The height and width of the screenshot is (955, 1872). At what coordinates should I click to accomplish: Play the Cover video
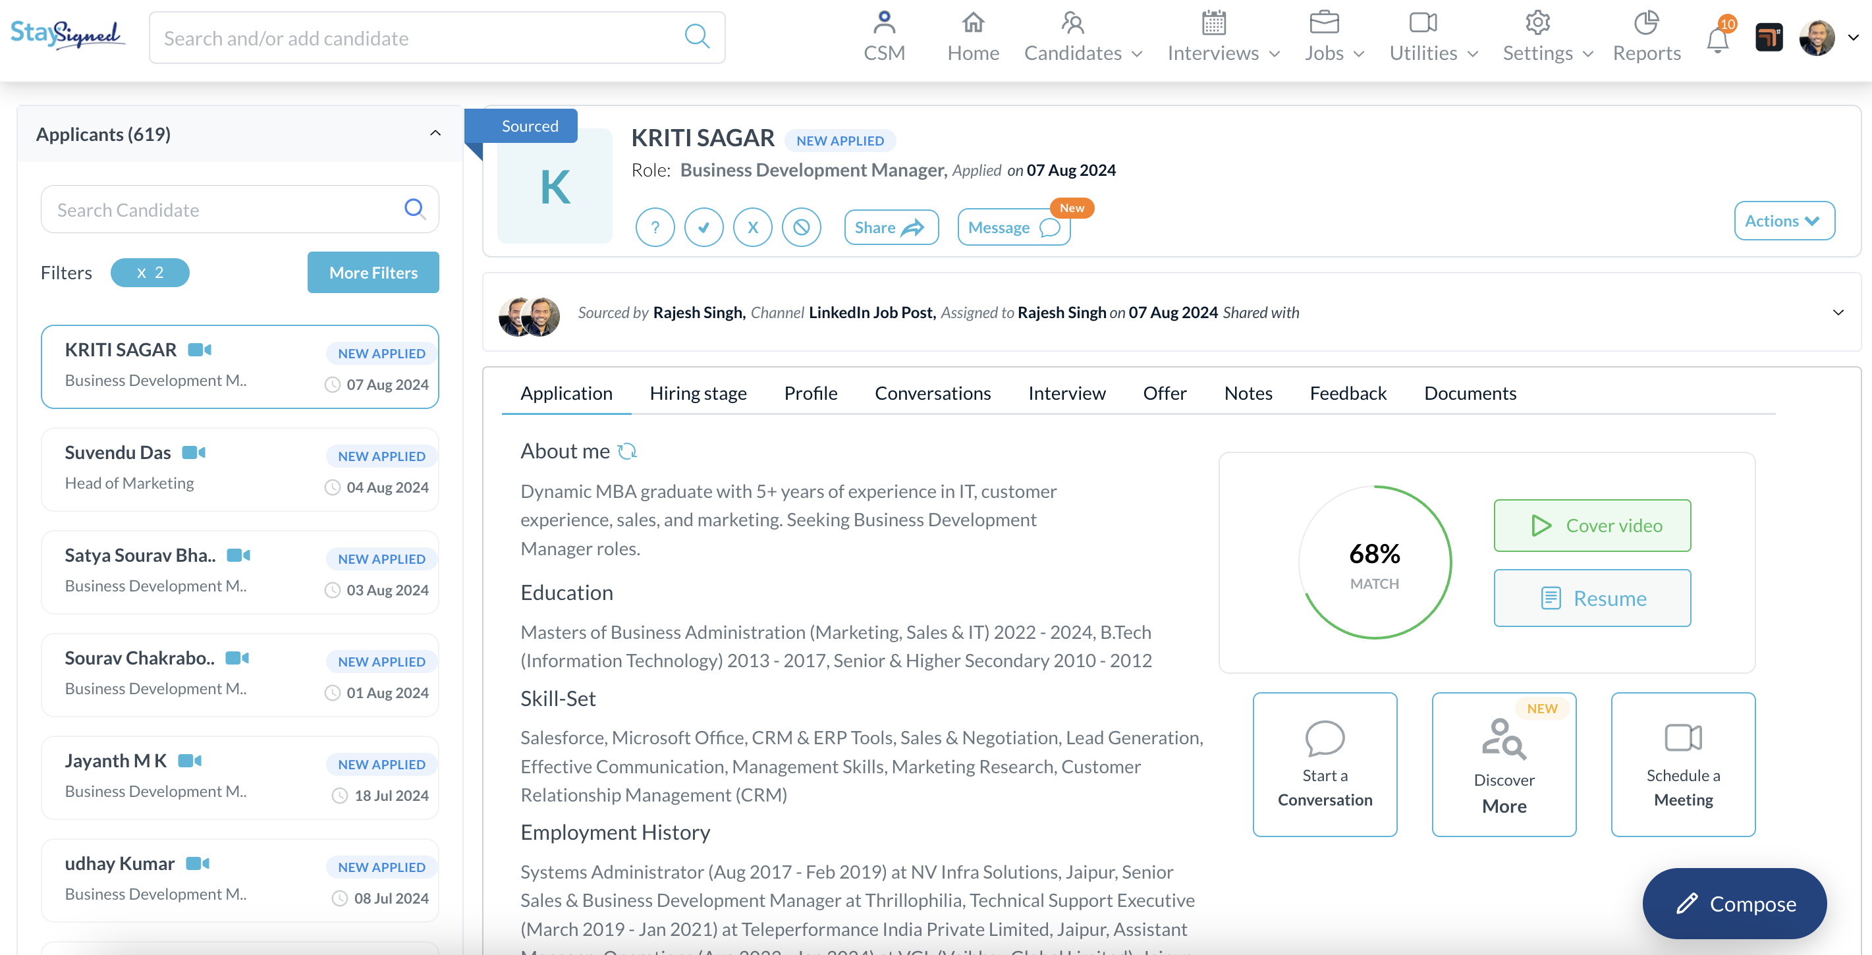click(x=1591, y=526)
